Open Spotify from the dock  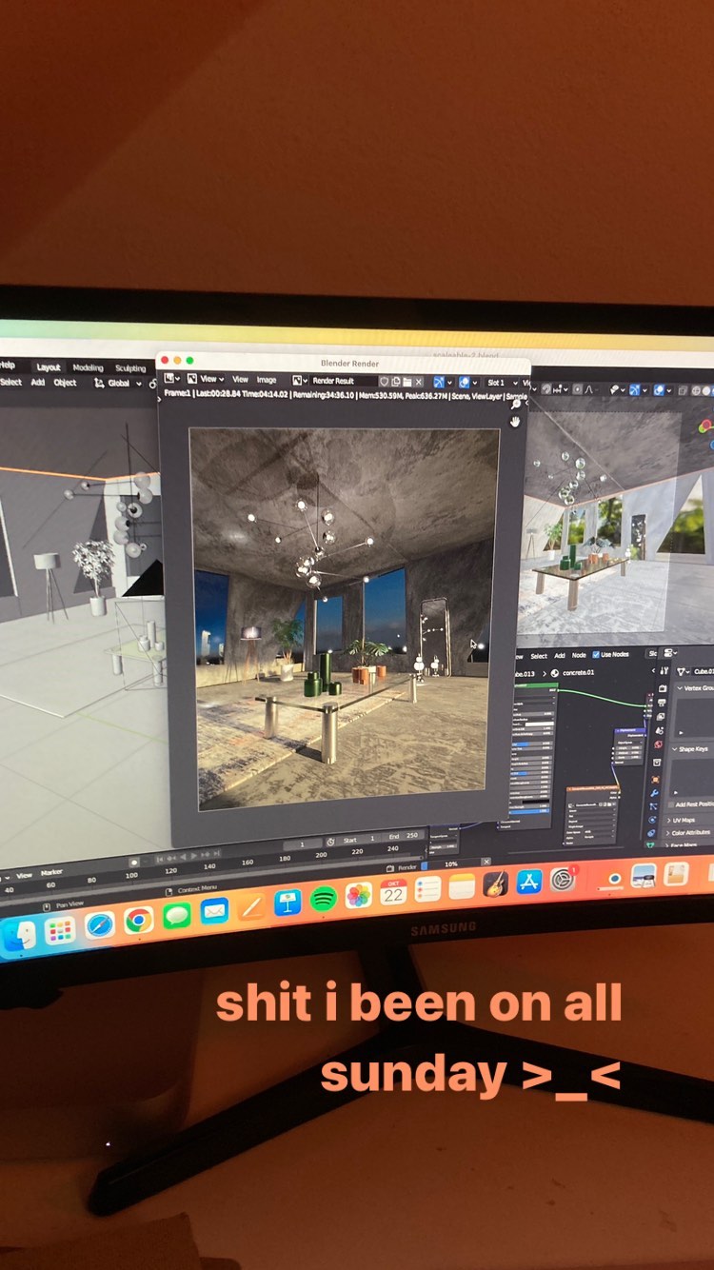click(324, 898)
